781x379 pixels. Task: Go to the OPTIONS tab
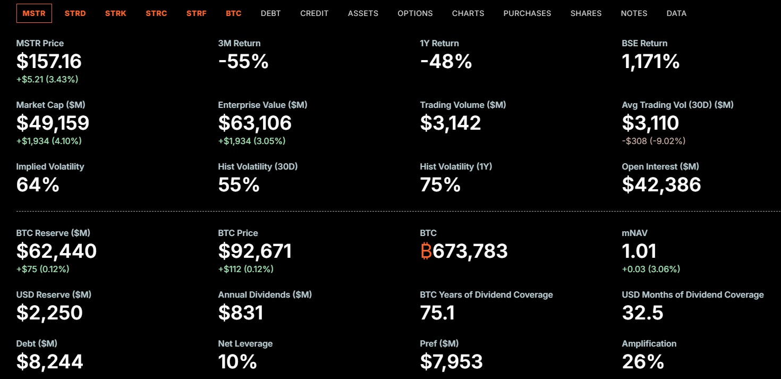(x=415, y=13)
